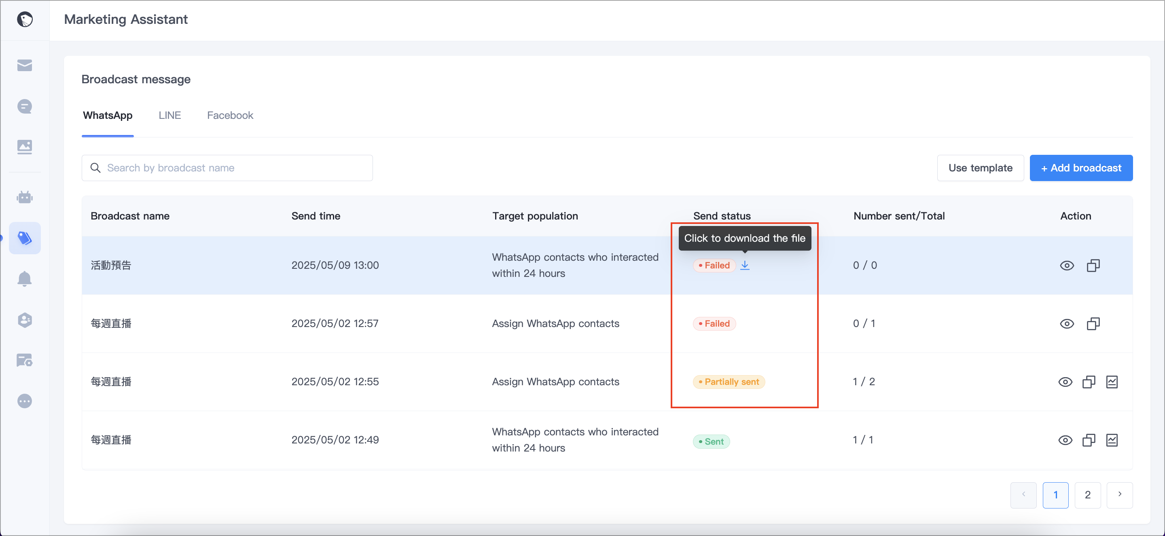Click the Broadcast name column header

click(x=130, y=216)
